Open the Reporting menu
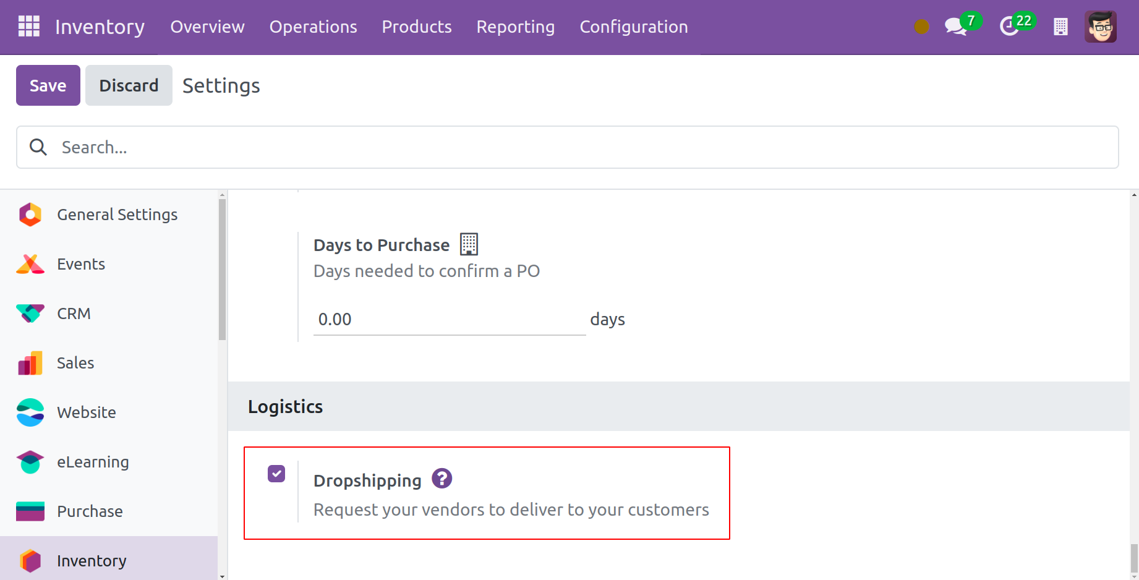 tap(515, 27)
